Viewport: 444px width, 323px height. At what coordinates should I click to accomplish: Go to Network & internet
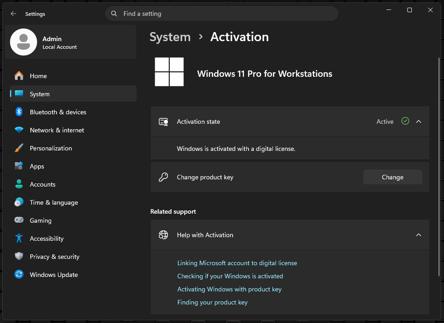pyautogui.click(x=73, y=130)
